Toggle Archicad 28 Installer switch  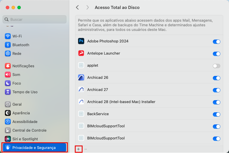217,102
